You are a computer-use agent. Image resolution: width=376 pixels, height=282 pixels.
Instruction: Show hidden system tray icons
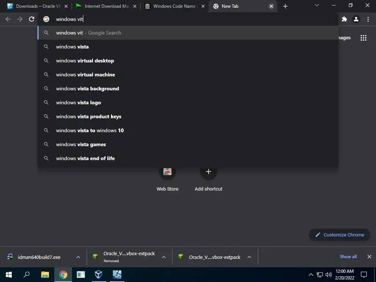pos(311,275)
